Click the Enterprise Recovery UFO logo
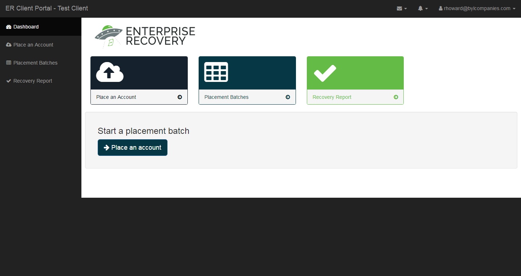Image resolution: width=521 pixels, height=276 pixels. pos(145,36)
